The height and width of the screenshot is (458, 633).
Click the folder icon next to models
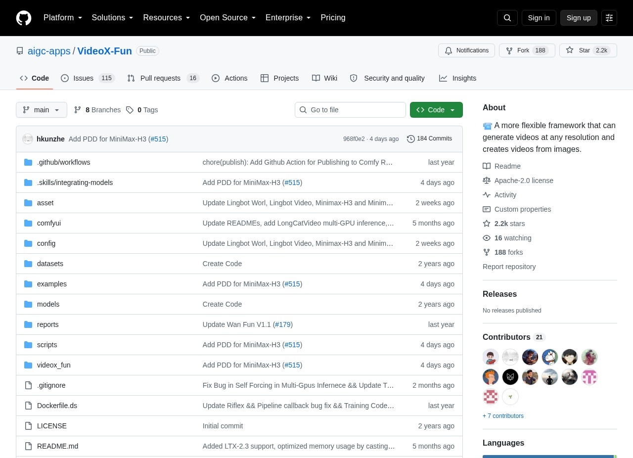[28, 304]
